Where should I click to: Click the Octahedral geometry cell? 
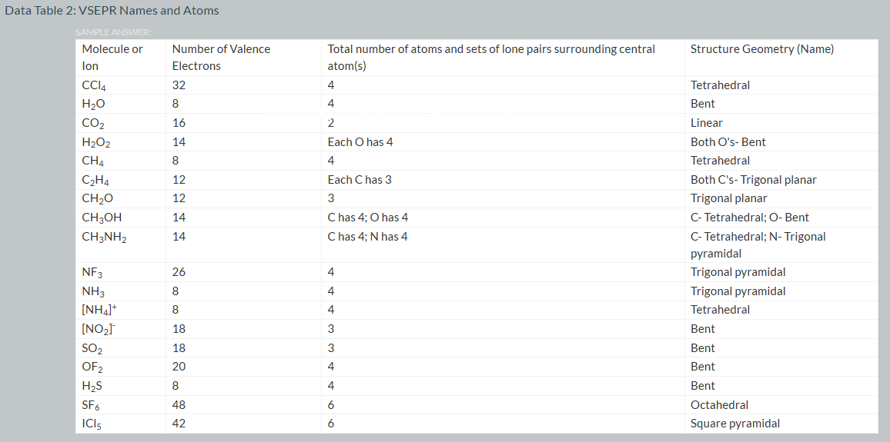(x=719, y=405)
